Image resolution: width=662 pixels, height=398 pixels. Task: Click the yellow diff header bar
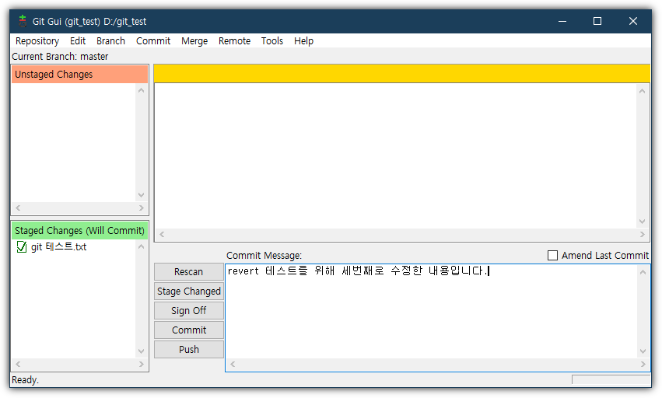pos(401,73)
